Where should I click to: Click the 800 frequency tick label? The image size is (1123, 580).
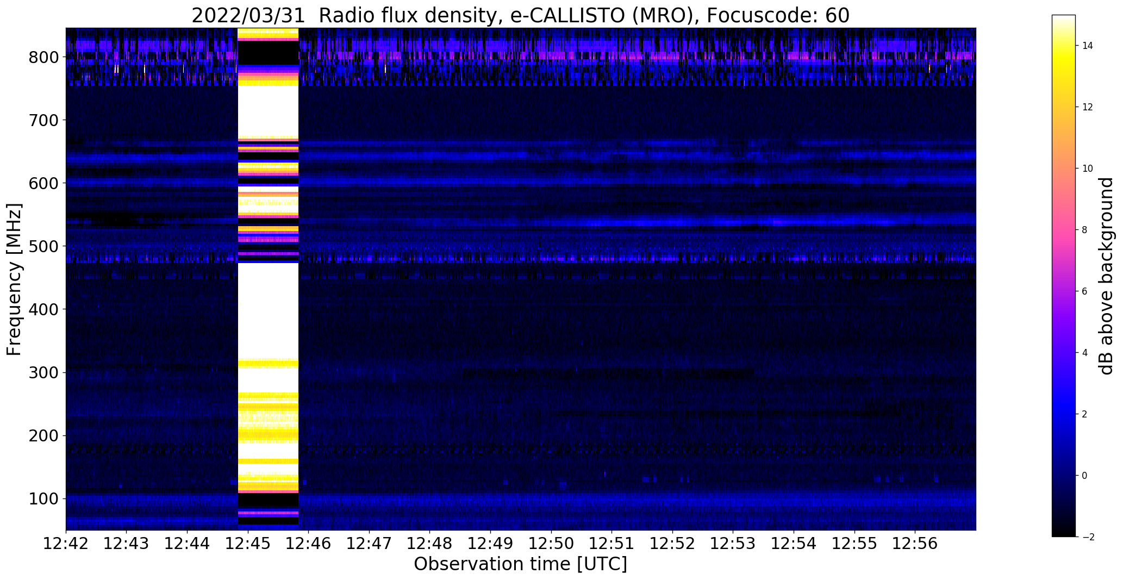(43, 57)
